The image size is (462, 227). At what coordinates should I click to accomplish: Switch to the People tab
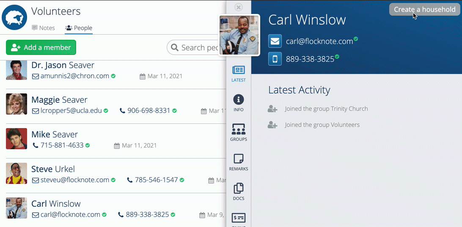[x=79, y=28]
